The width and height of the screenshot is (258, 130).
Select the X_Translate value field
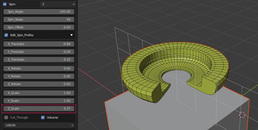(x=39, y=44)
